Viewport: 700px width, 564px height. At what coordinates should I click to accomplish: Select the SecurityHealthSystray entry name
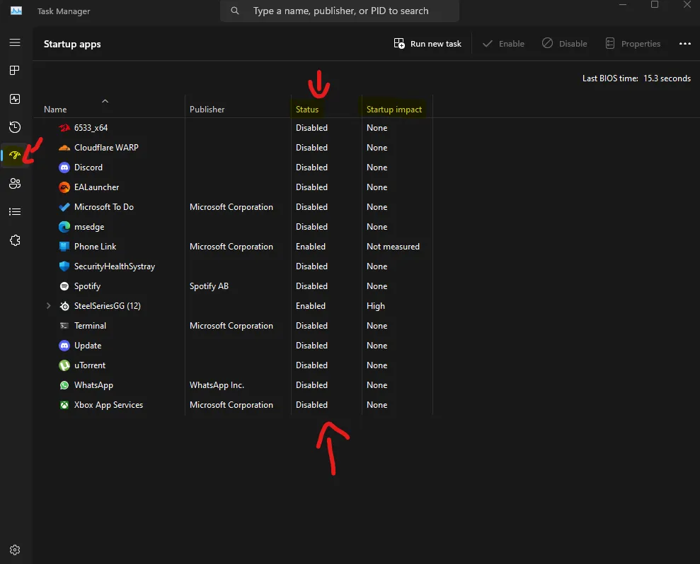114,266
